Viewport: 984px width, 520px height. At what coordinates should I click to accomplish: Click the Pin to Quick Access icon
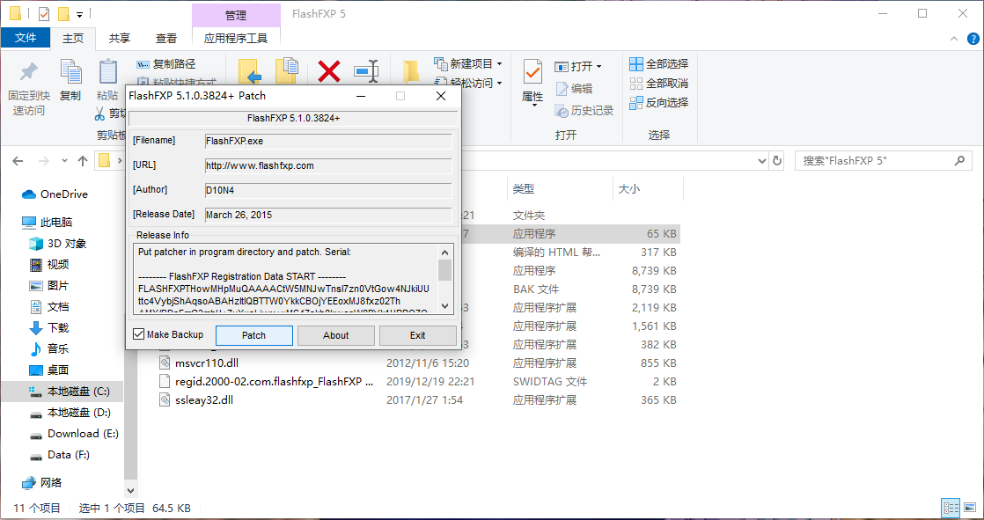pyautogui.click(x=28, y=72)
